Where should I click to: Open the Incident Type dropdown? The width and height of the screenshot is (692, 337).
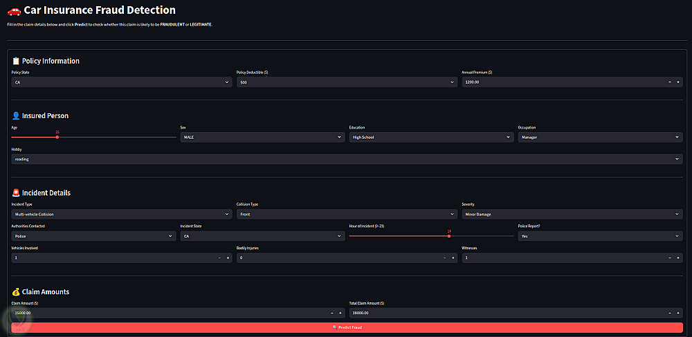121,214
